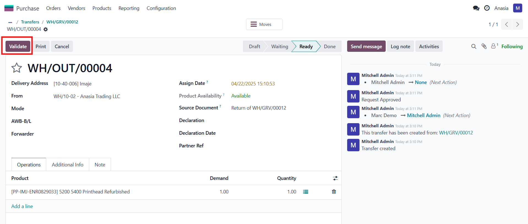Open the conversations chat icon

(x=476, y=8)
